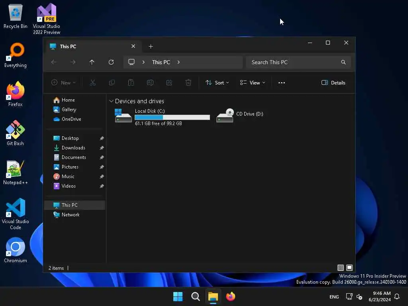Open ENG language switcher in tray

pyautogui.click(x=334, y=296)
